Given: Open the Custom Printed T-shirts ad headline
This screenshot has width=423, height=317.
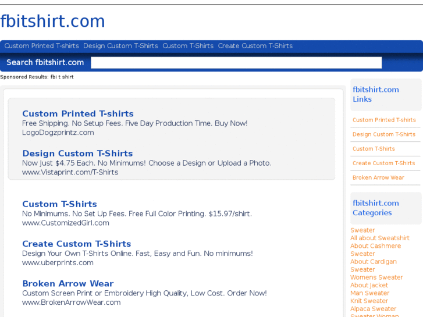Looking at the screenshot, I should (x=78, y=113).
